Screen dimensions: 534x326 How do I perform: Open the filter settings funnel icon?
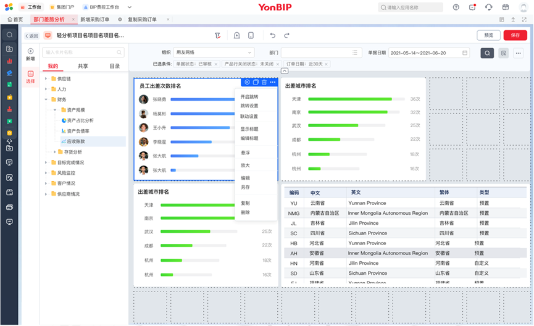point(218,36)
